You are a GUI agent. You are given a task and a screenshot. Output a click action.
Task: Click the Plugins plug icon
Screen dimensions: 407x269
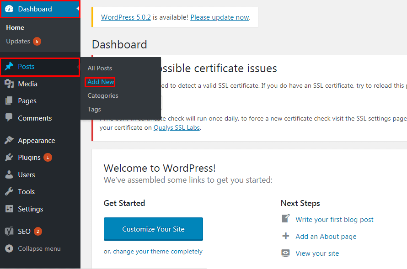pyautogui.click(x=9, y=157)
